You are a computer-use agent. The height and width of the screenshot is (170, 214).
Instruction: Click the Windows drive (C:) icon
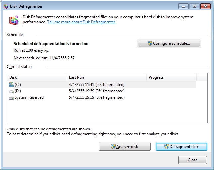[x=11, y=84]
